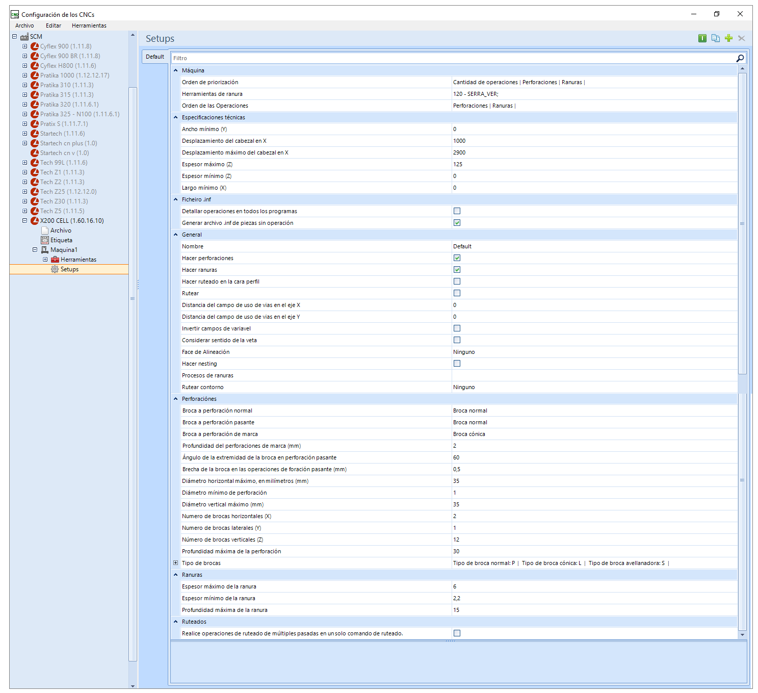Select the Default setup tab

coord(155,57)
